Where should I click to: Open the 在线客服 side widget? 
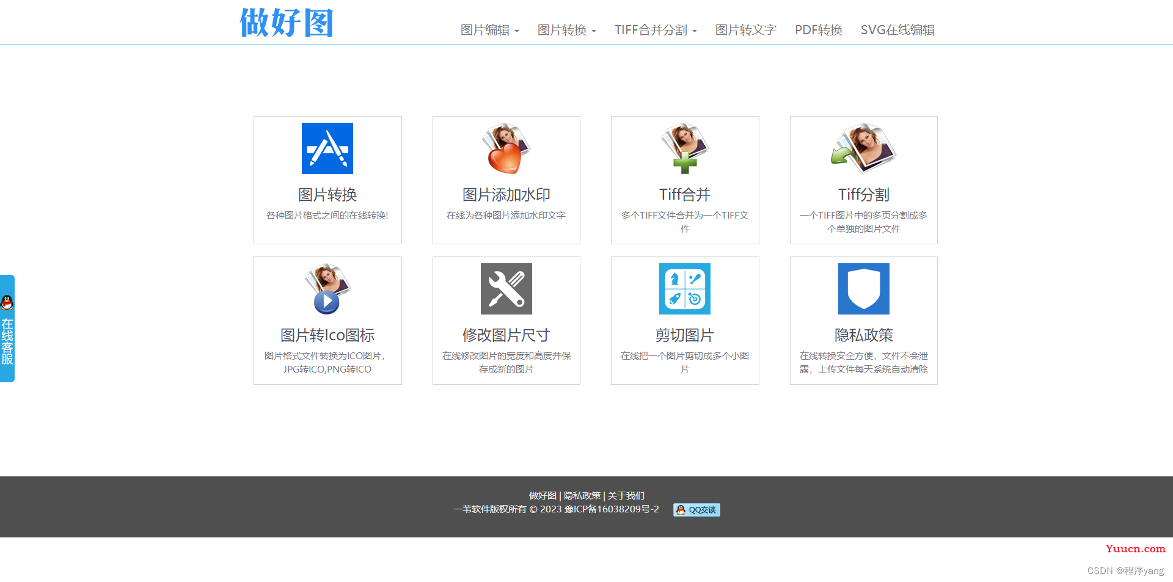(7, 329)
